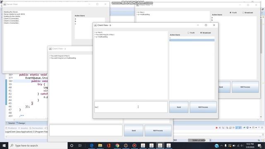This screenshot has width=265, height=149.
Task: Open Display Selected Console dropdown arrow
Action: tap(250, 128)
